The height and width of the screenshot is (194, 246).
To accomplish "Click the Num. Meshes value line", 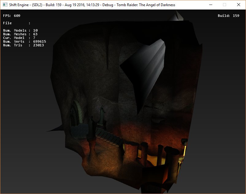I will pyautogui.click(x=20, y=34).
